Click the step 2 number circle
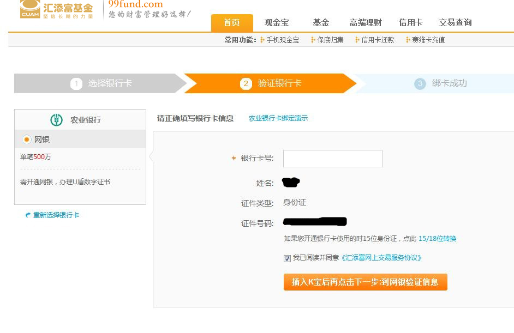 [x=246, y=84]
